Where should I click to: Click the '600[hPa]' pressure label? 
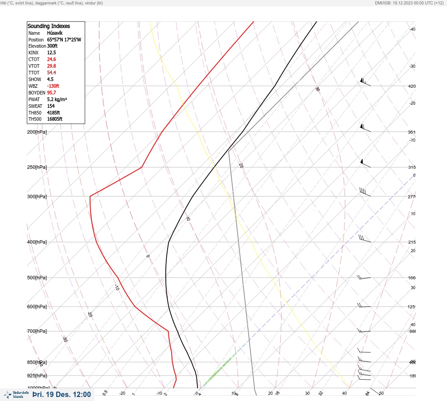pos(37,307)
